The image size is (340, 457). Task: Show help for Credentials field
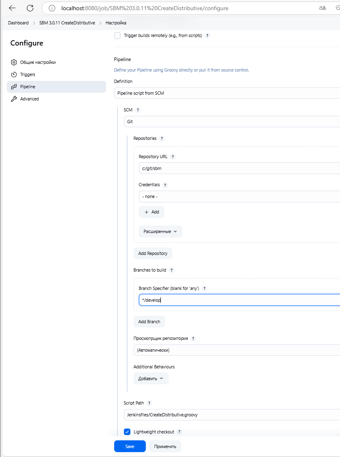(x=165, y=185)
